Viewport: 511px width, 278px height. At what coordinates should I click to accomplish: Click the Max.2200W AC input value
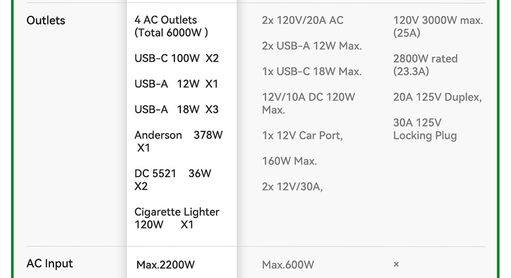(166, 265)
